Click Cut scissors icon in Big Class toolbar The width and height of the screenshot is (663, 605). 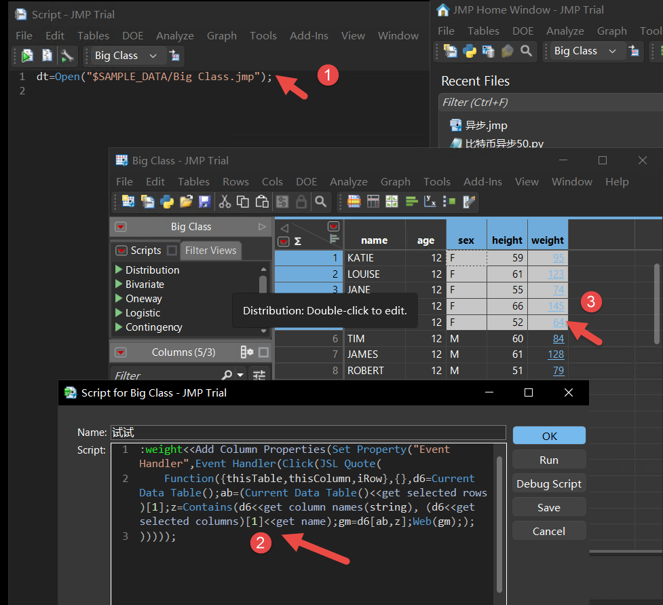click(x=225, y=202)
